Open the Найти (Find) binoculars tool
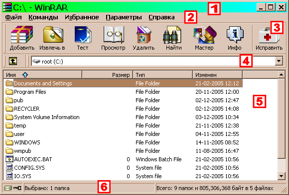The height and width of the screenshot is (195, 289). point(172,35)
